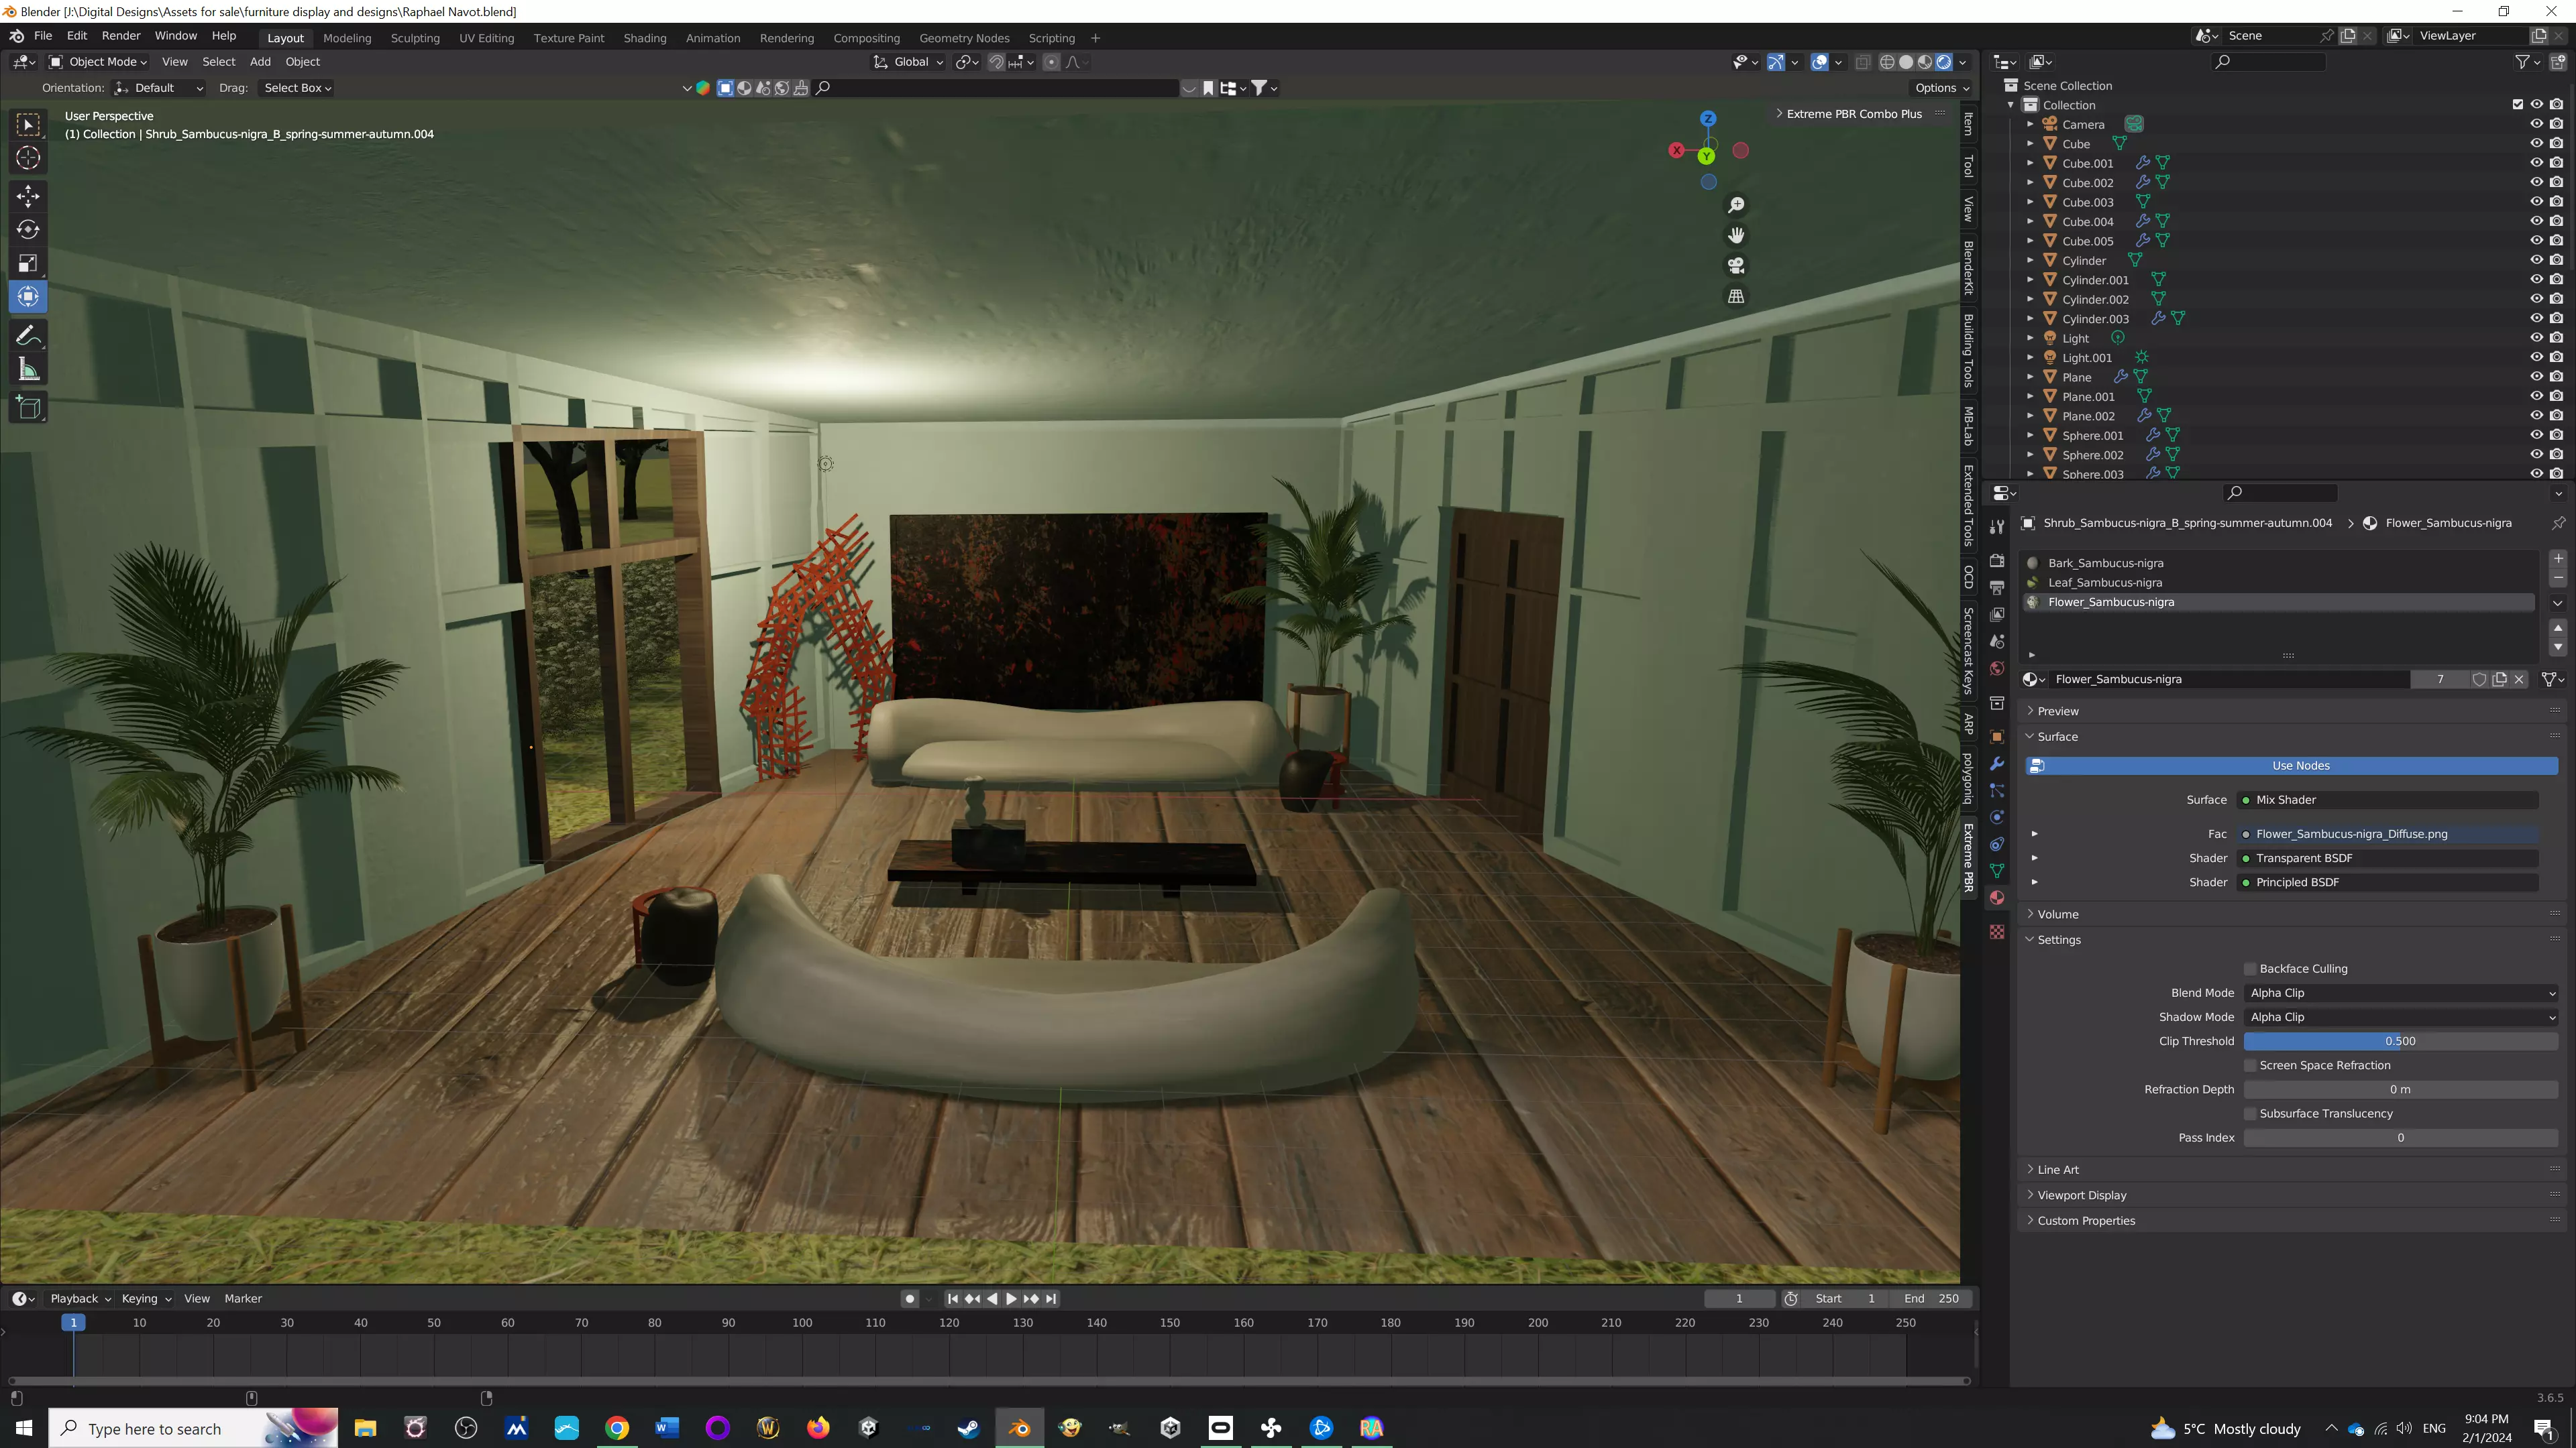This screenshot has width=2576, height=1448.
Task: Enable the Screen Space Refraction checkbox
Action: [2250, 1065]
